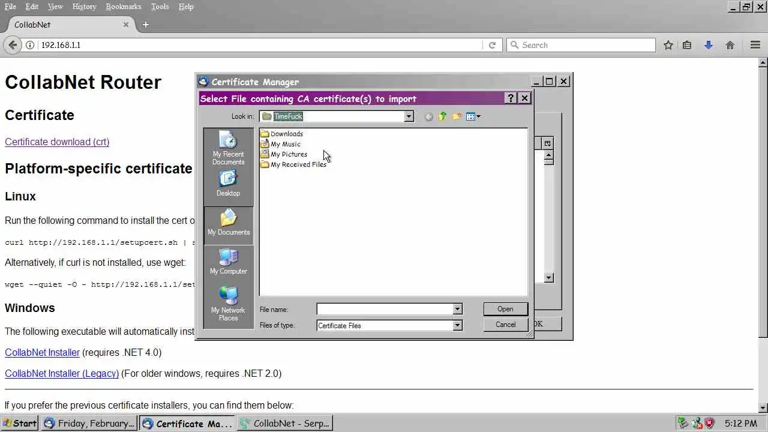The height and width of the screenshot is (432, 768).
Task: Open My Computer in places sidebar
Action: click(x=228, y=262)
